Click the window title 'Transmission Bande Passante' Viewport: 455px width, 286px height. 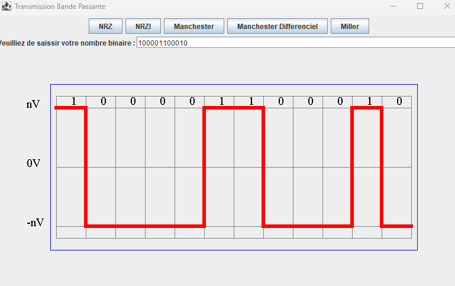(60, 7)
